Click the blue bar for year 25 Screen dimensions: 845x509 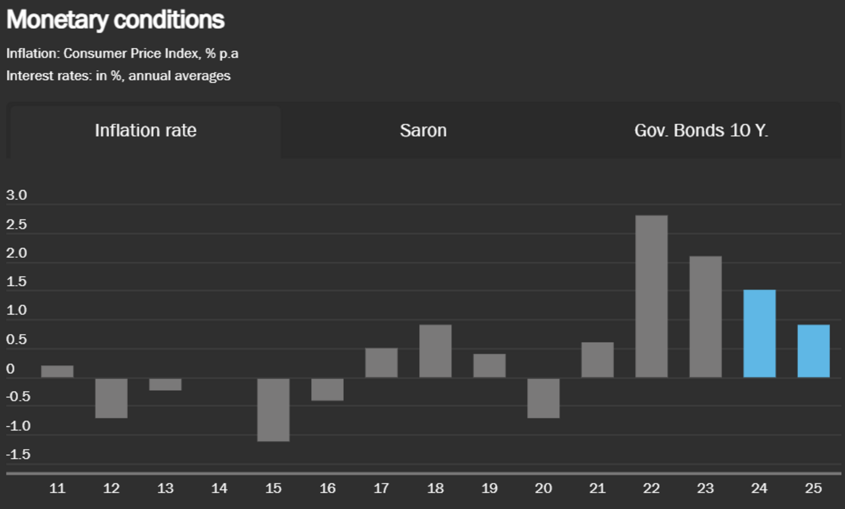point(814,351)
